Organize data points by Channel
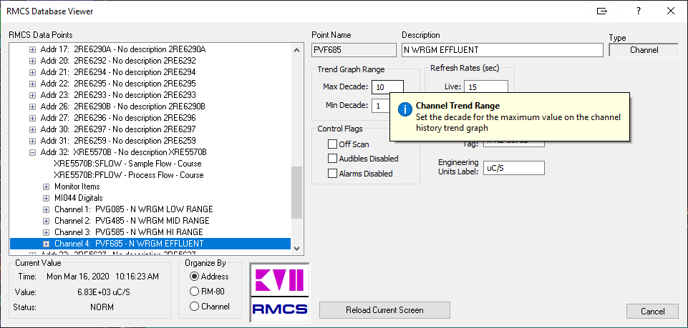This screenshot has width=688, height=328. pyautogui.click(x=194, y=307)
